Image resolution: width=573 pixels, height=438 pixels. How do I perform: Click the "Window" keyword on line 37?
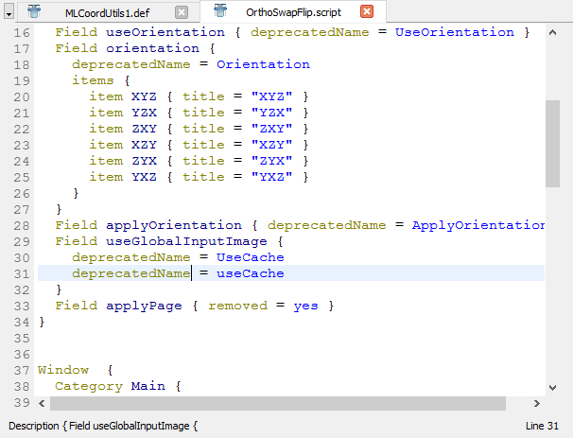(63, 370)
